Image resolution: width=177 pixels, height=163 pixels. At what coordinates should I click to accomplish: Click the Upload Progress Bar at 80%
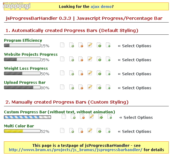pos(22,87)
